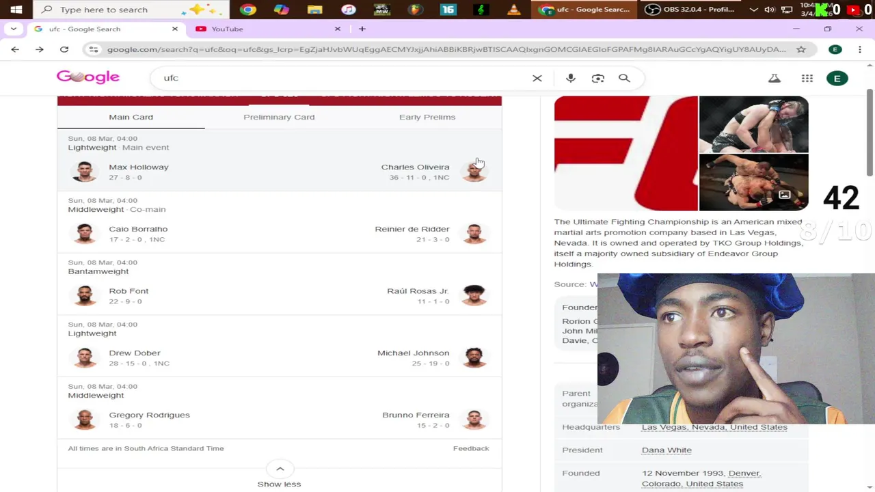This screenshot has width=875, height=492.
Task: Close the YouTube tab
Action: pyautogui.click(x=337, y=29)
